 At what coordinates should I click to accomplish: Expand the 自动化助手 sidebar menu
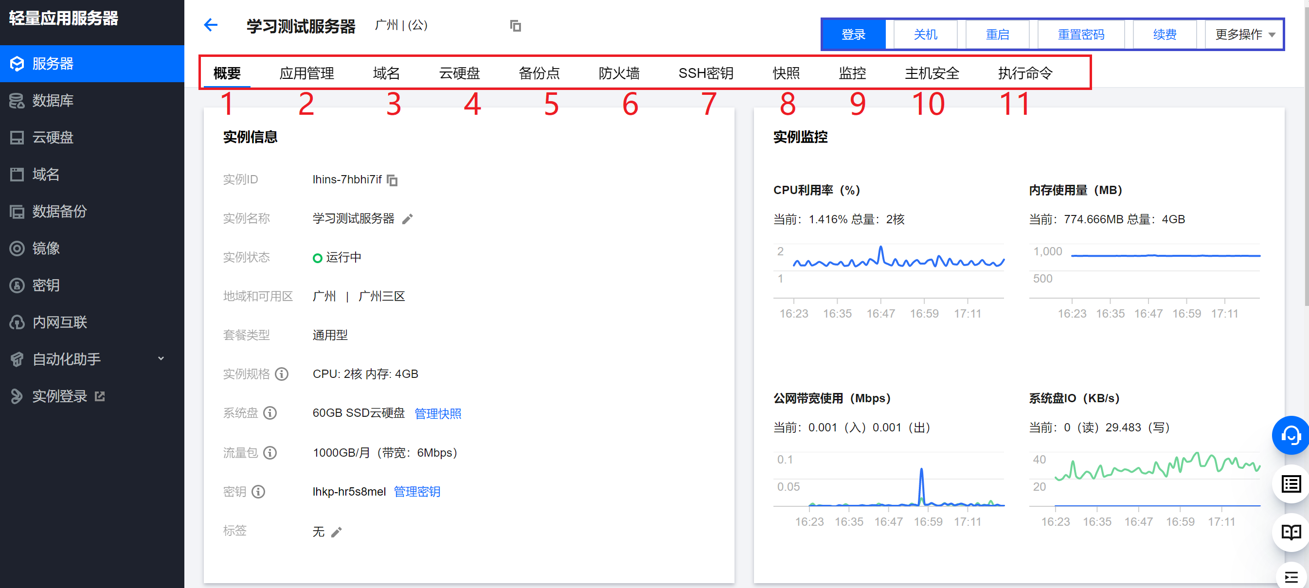click(92, 359)
